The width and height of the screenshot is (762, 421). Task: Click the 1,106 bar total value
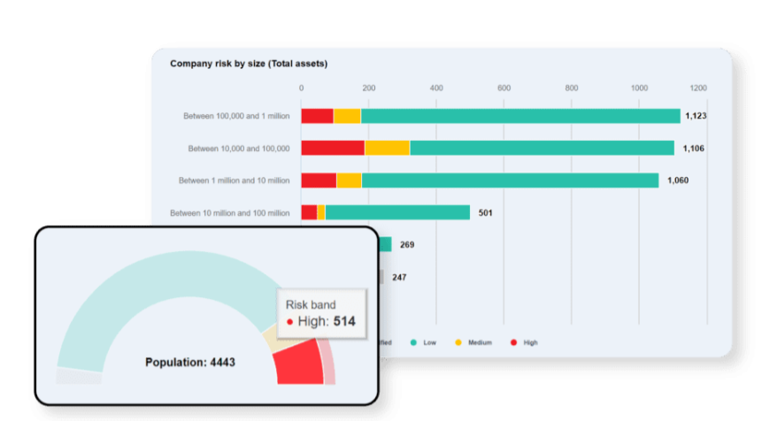coord(694,149)
